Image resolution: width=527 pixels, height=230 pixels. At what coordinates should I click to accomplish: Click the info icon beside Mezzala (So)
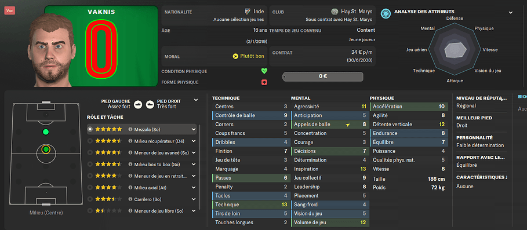click(130, 129)
